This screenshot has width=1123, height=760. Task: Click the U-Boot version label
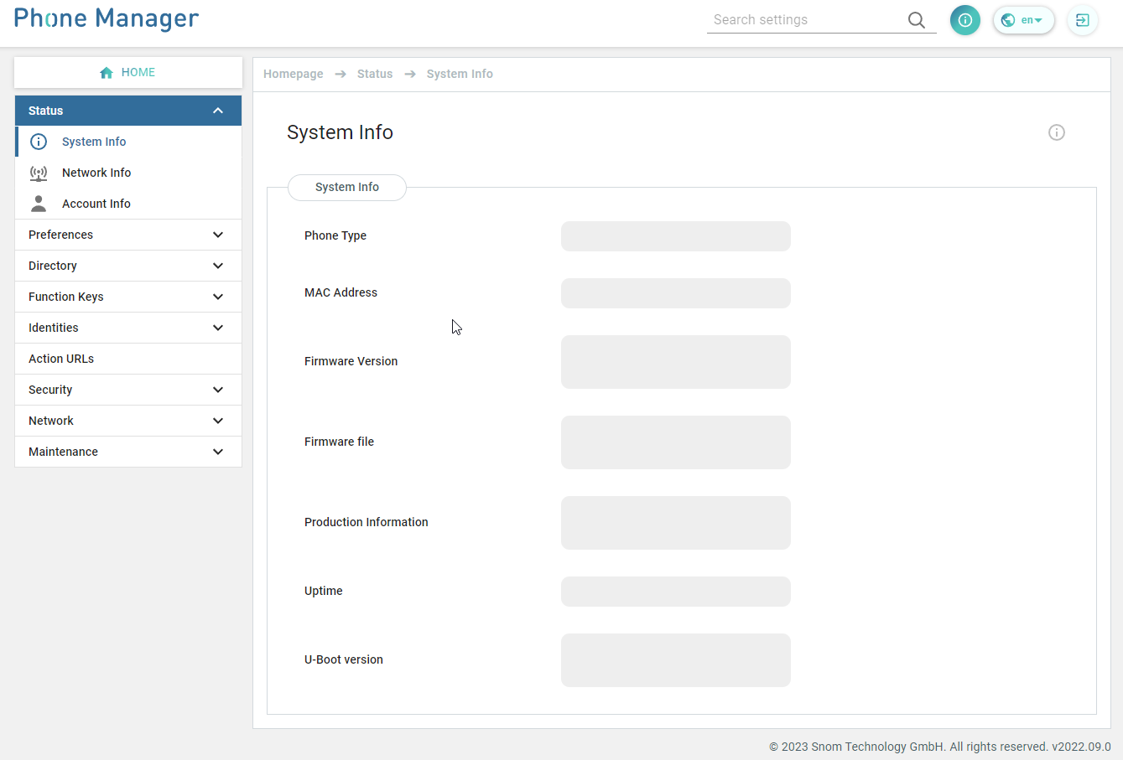[x=343, y=659]
